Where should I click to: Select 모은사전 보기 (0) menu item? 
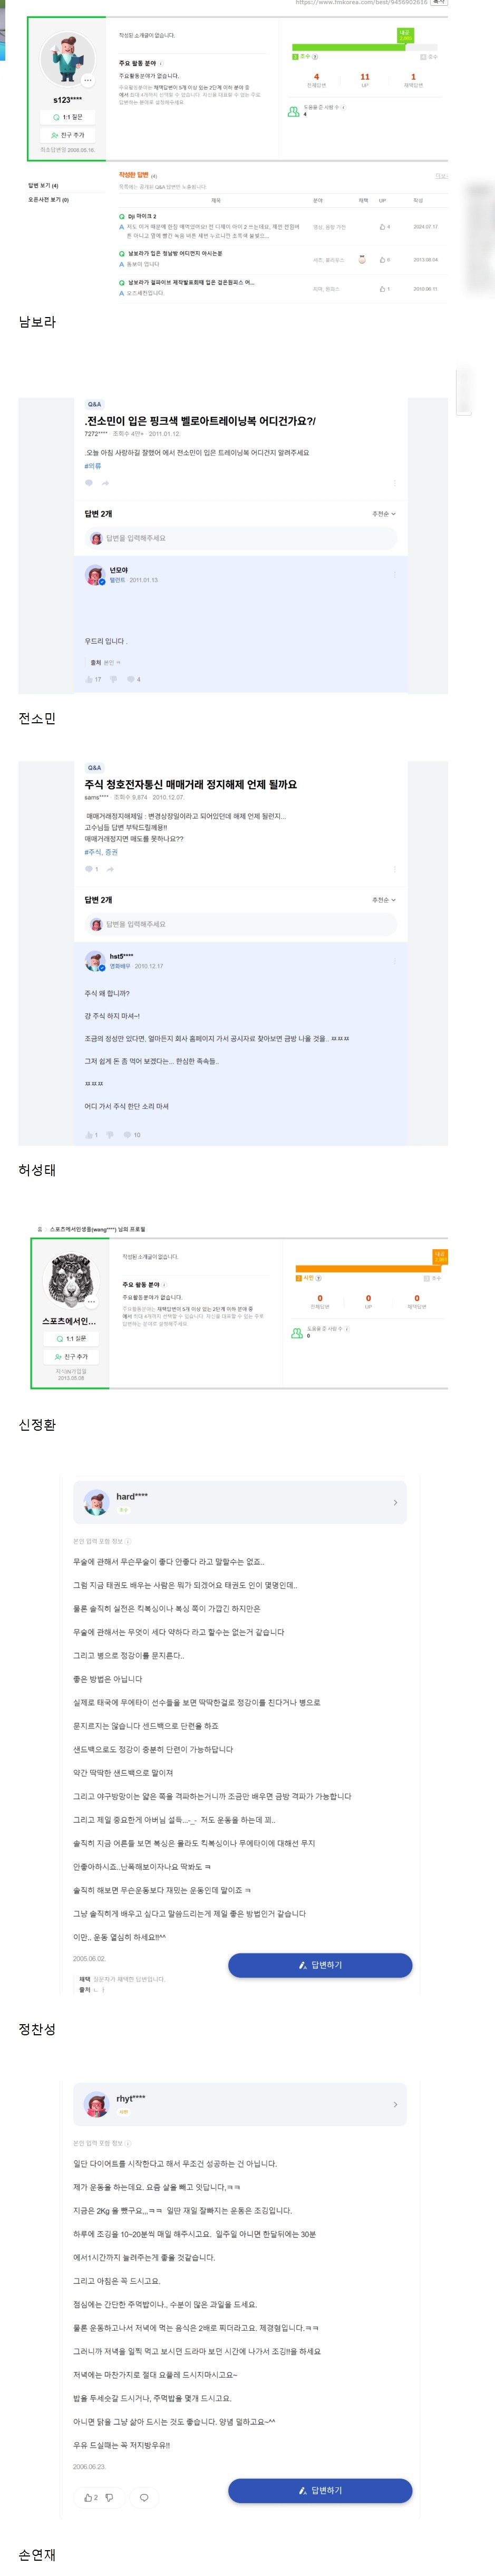tap(48, 200)
